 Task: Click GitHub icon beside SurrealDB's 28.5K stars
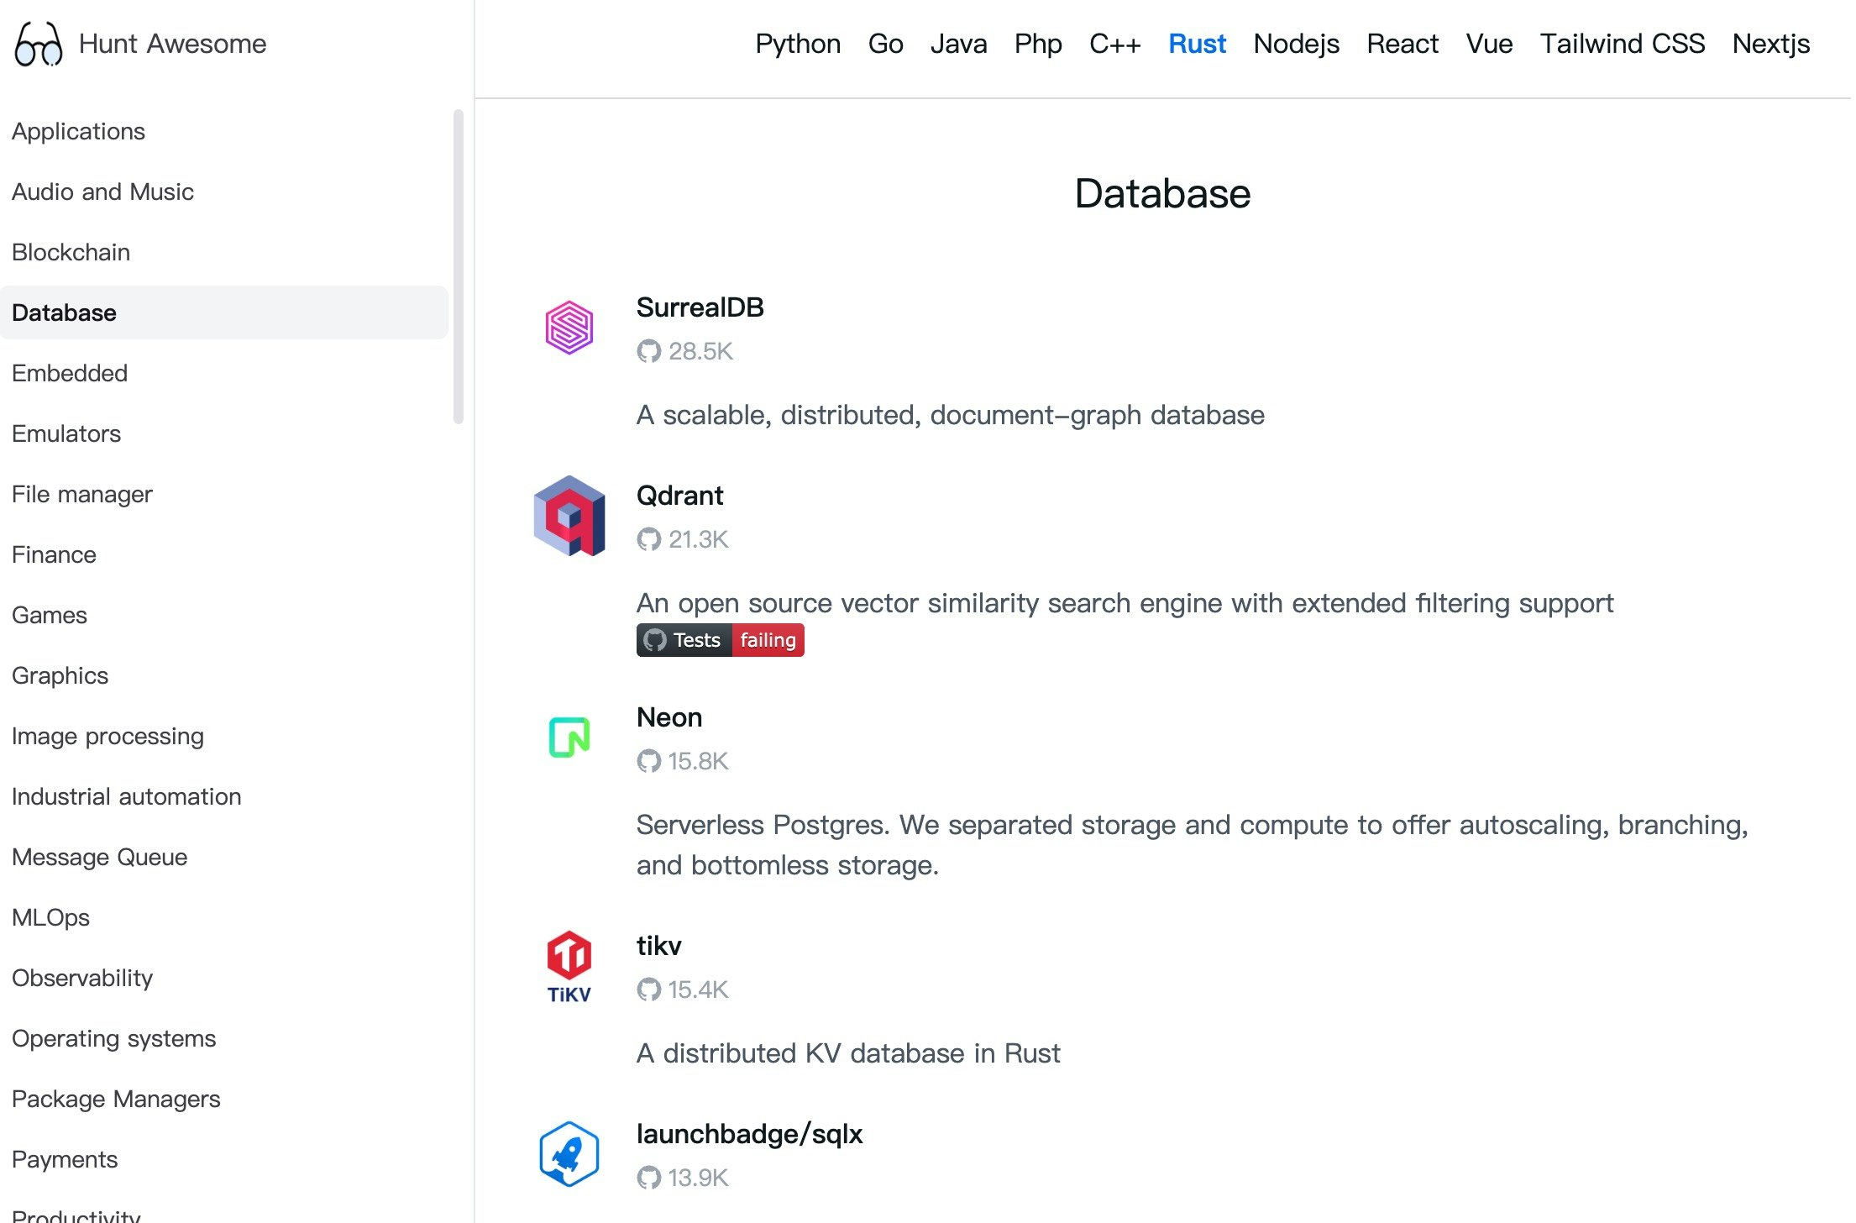pos(648,351)
